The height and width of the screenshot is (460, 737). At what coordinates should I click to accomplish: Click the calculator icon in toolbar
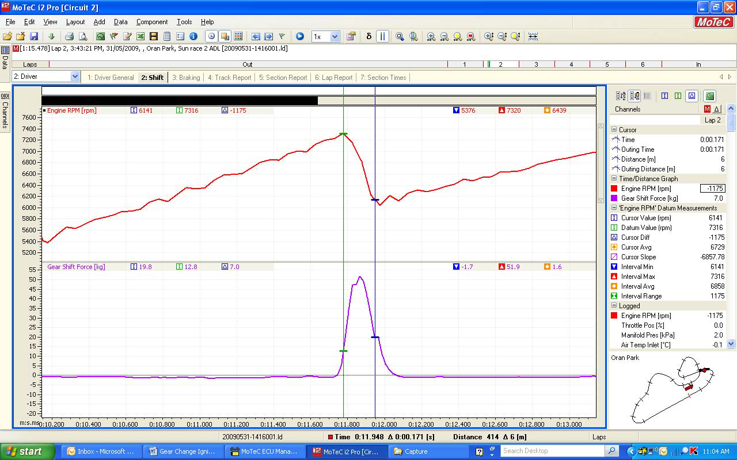pyautogui.click(x=167, y=36)
